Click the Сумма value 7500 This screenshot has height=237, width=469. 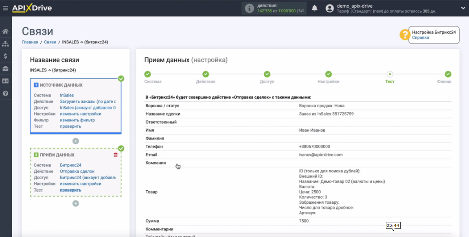(304, 221)
